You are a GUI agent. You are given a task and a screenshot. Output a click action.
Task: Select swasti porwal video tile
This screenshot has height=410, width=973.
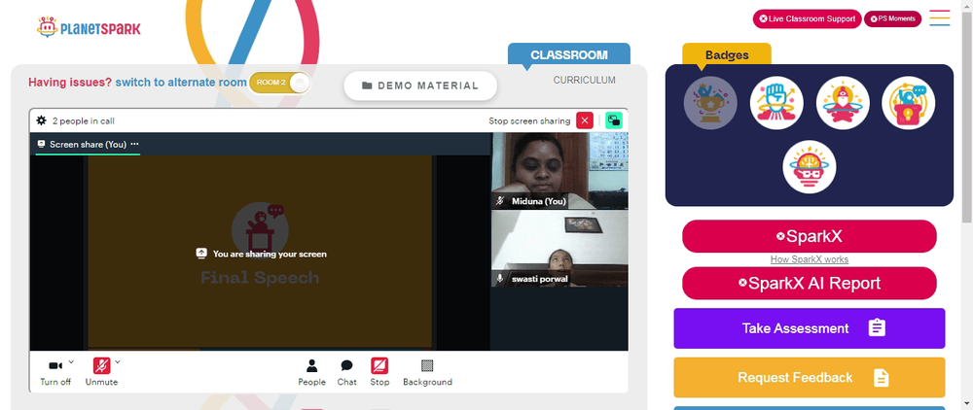point(559,249)
